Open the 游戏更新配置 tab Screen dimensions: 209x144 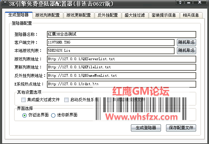(78, 15)
